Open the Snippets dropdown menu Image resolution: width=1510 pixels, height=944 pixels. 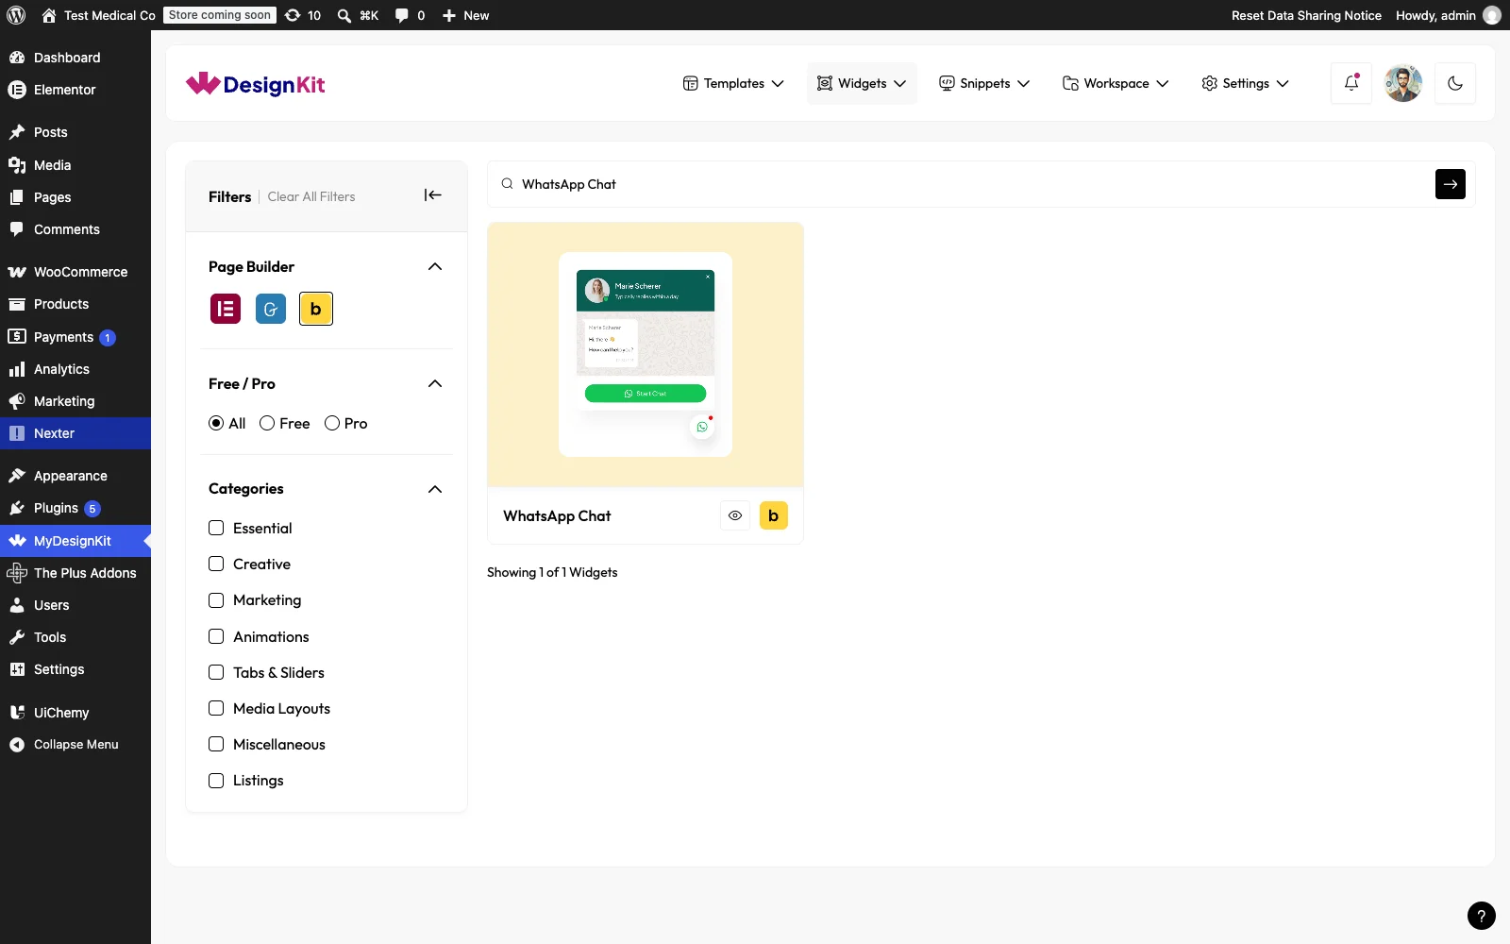pyautogui.click(x=984, y=83)
